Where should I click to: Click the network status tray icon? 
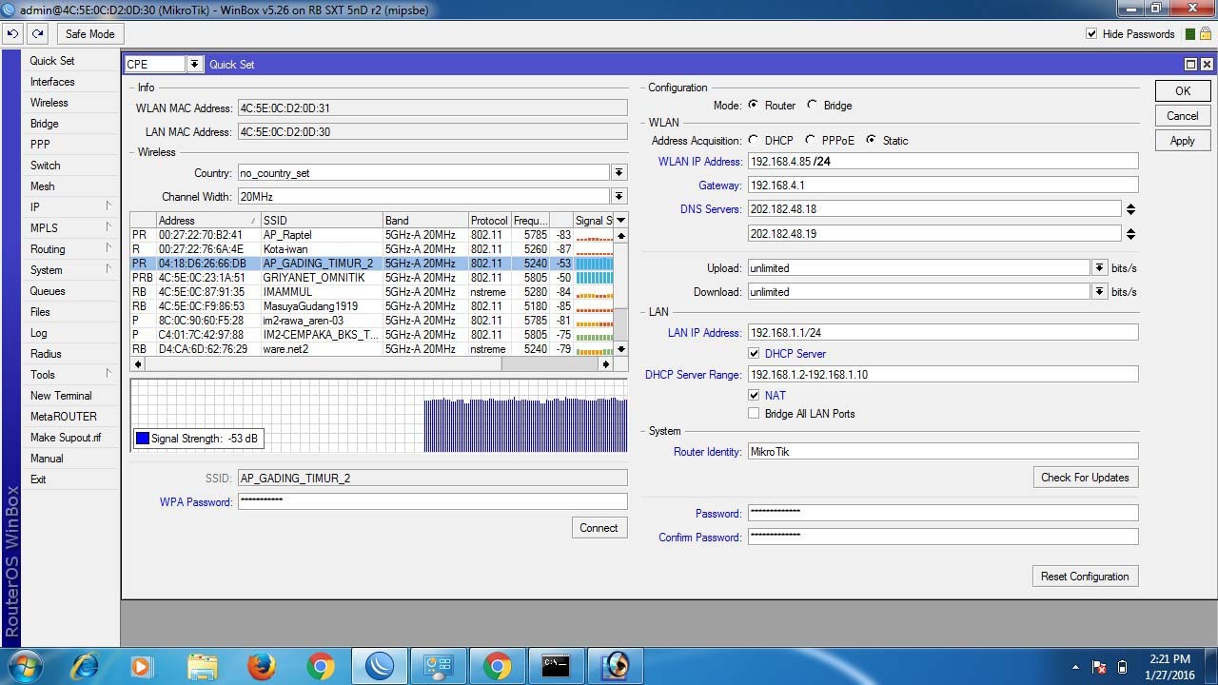click(x=1099, y=667)
